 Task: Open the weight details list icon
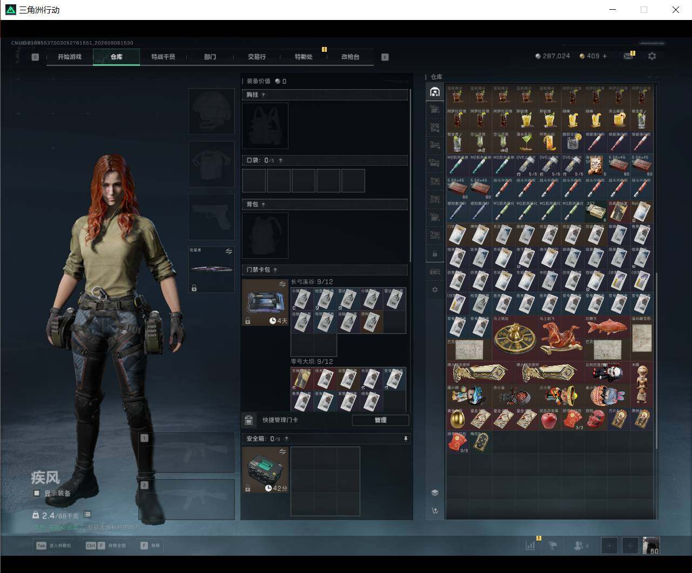point(88,515)
